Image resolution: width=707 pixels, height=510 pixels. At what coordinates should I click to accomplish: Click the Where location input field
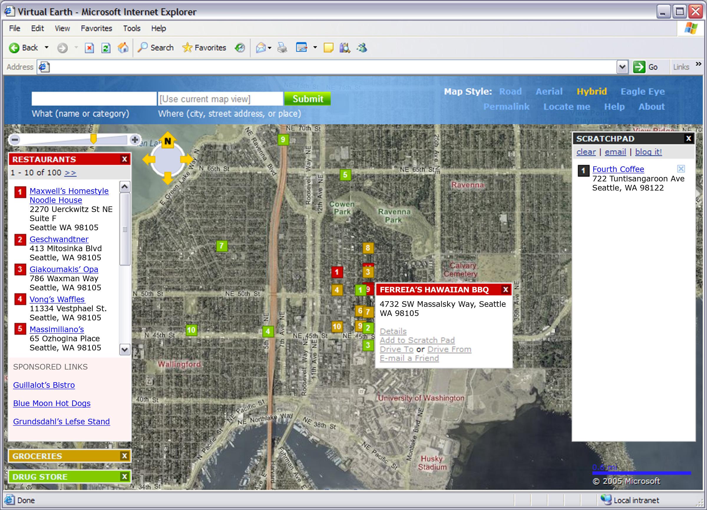tap(220, 99)
